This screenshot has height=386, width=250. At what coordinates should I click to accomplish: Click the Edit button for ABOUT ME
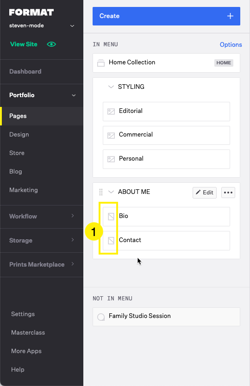click(x=205, y=193)
